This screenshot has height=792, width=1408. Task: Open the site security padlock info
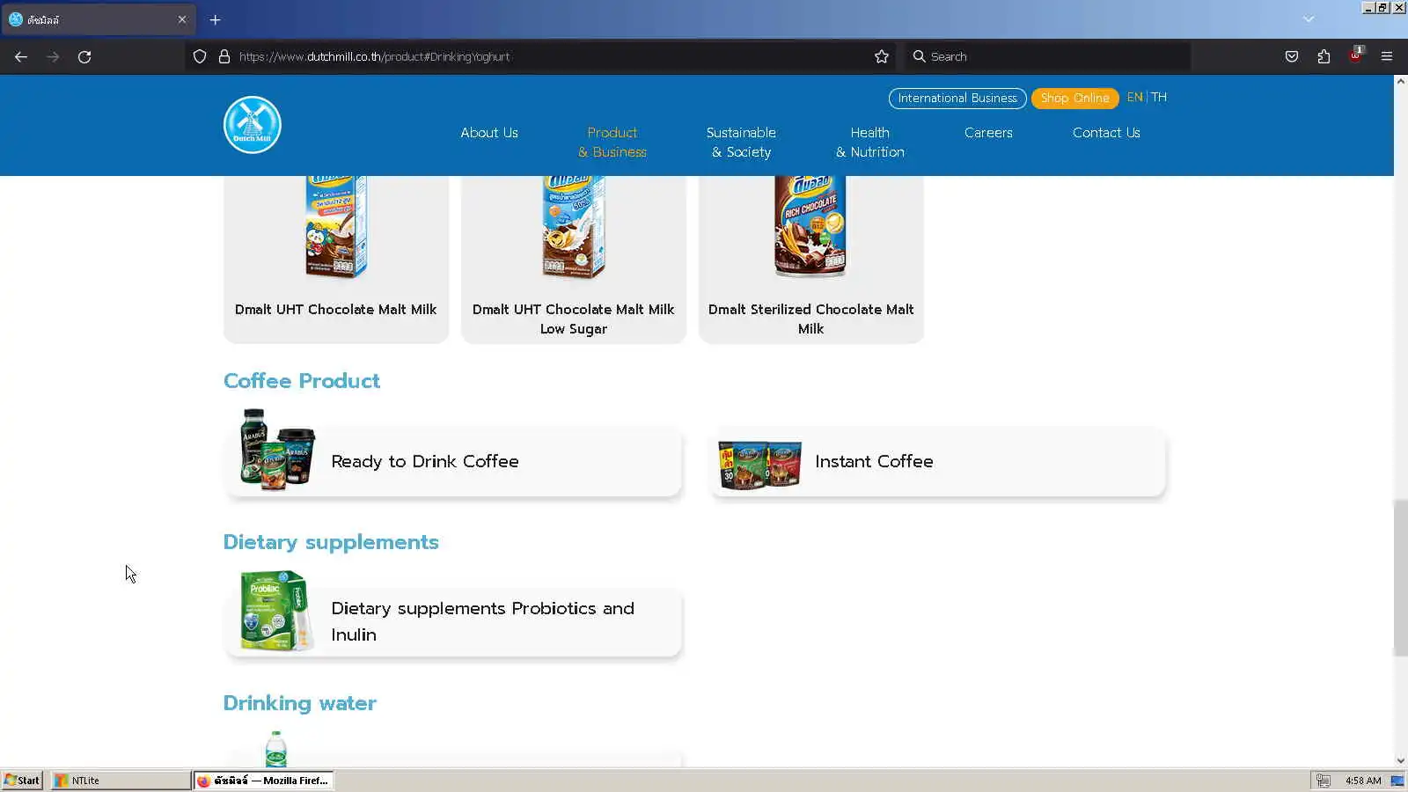pos(224,56)
